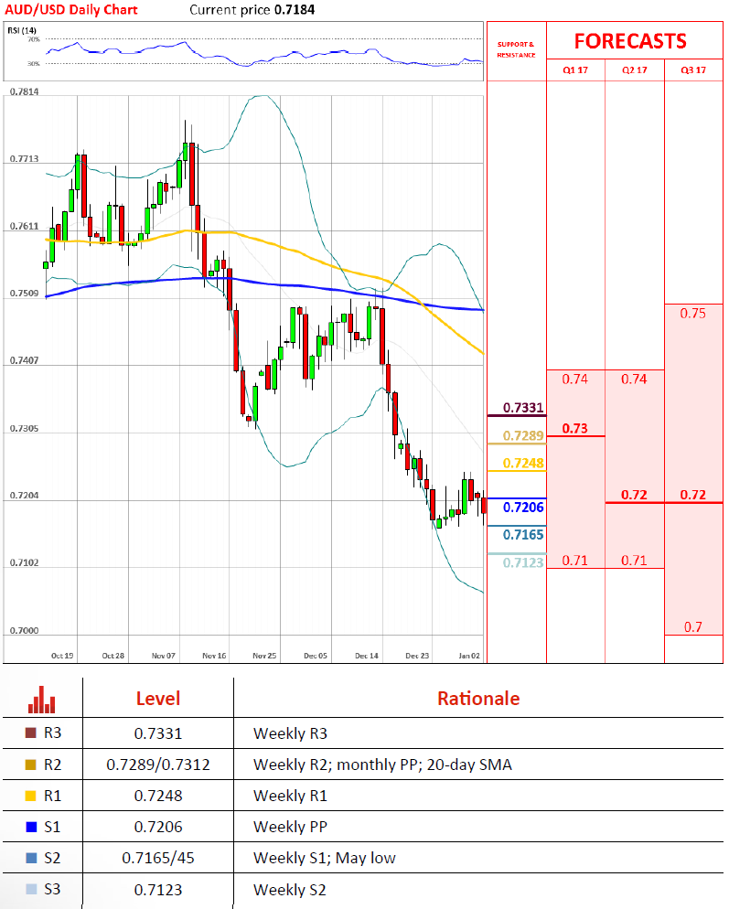Select the R1 yellow color swatch

(31, 796)
